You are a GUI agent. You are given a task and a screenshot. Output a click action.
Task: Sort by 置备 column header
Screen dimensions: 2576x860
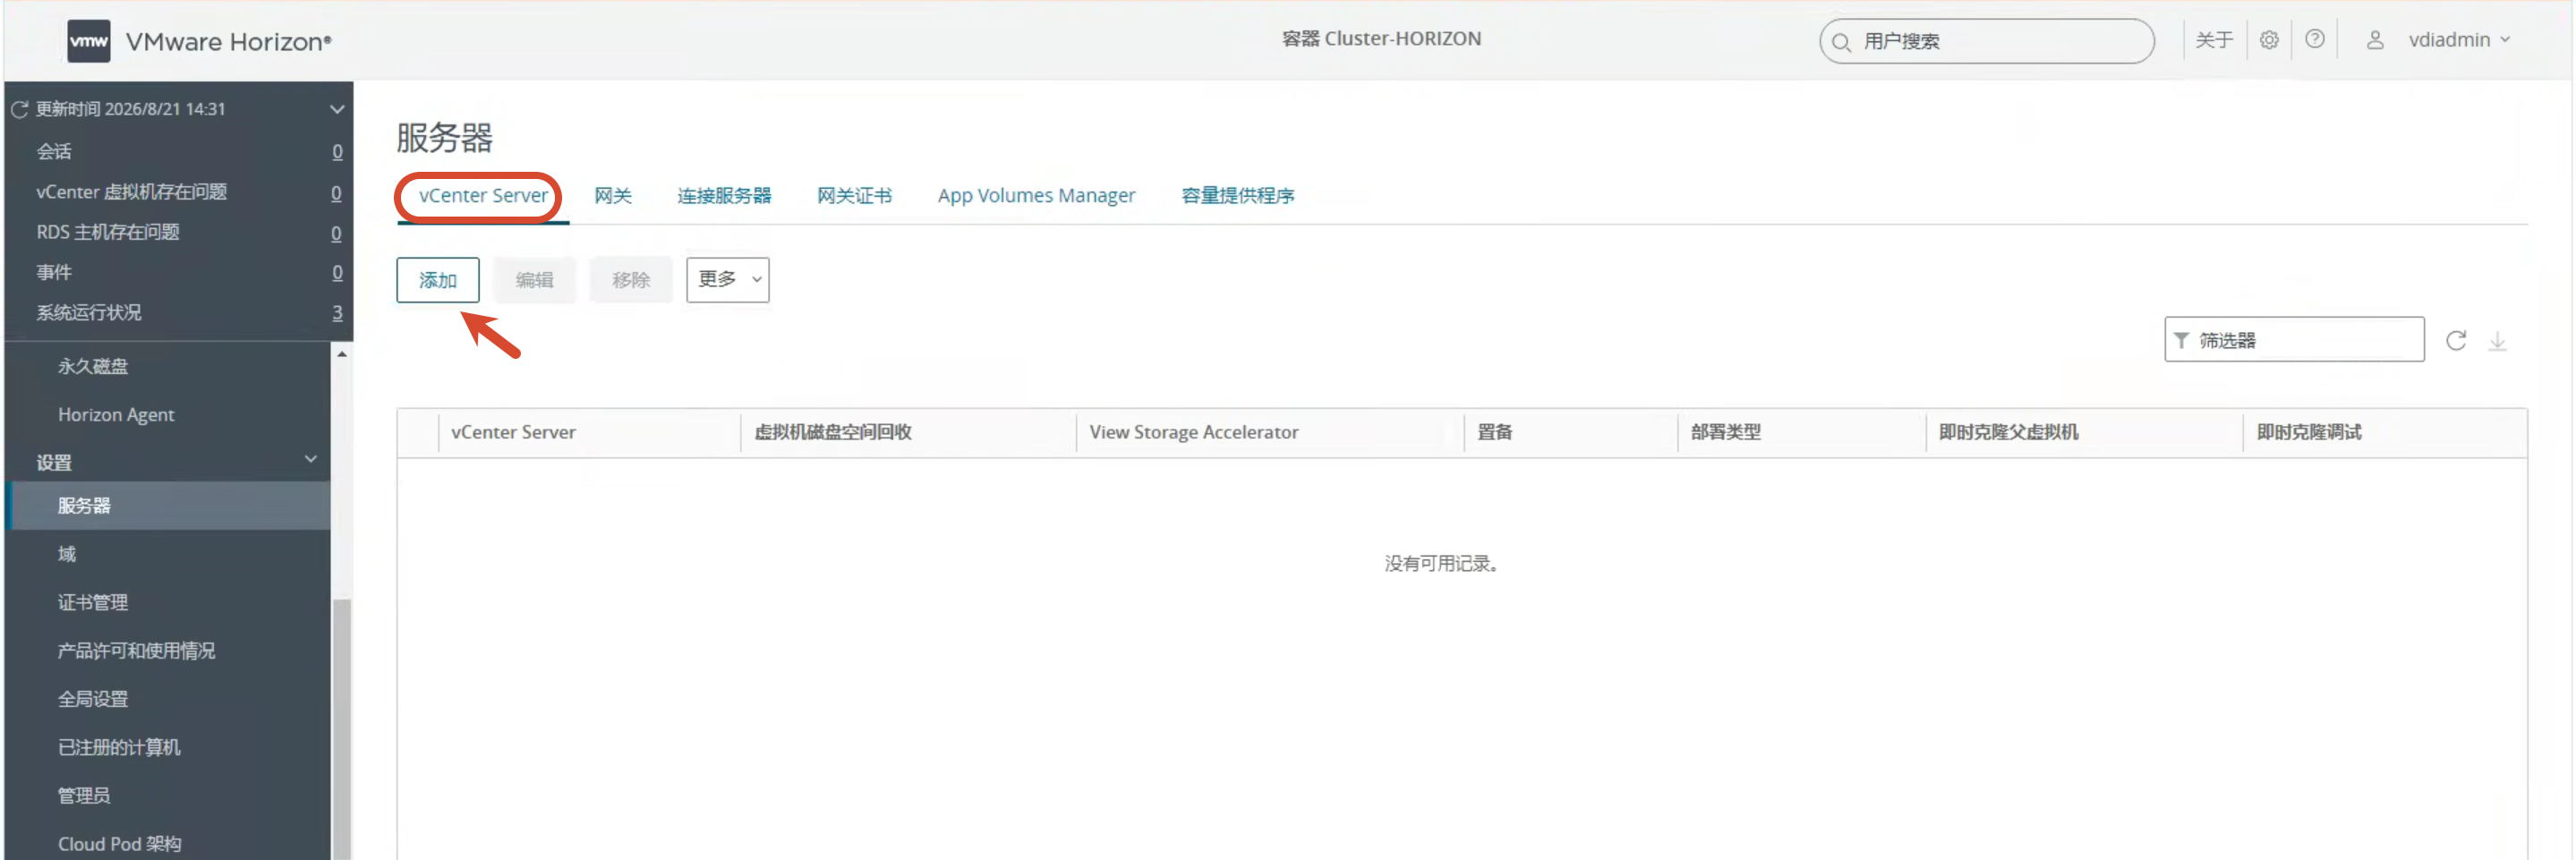pyautogui.click(x=1494, y=432)
